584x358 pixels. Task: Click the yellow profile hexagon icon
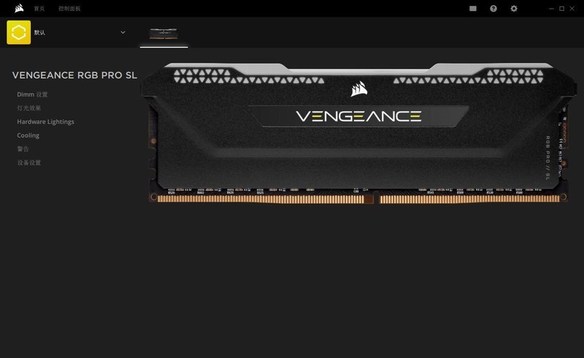click(19, 32)
